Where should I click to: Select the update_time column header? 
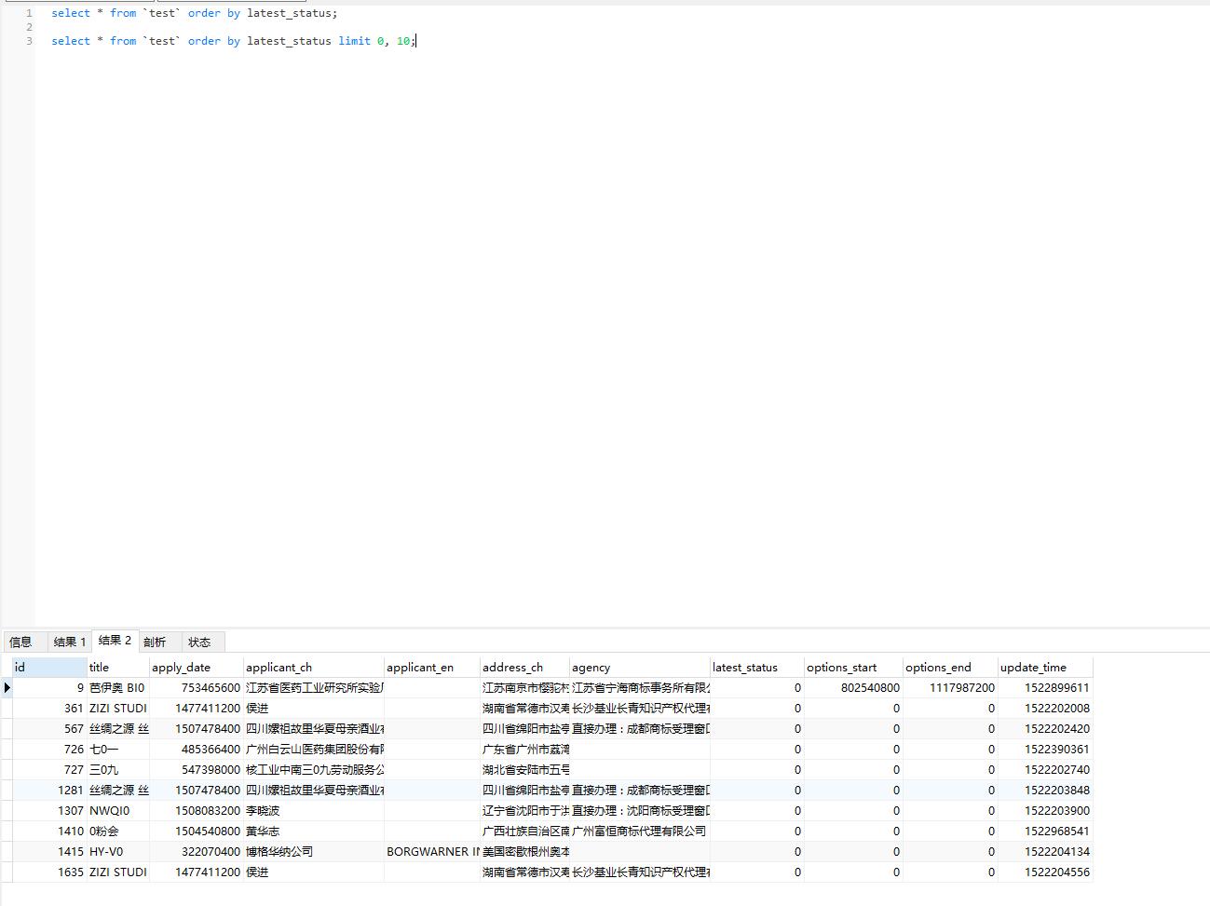(1045, 668)
